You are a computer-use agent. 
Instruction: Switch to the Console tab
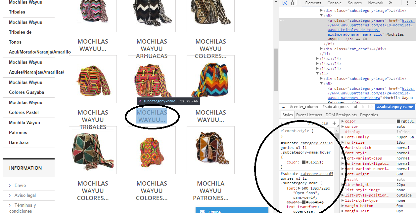coord(334,3)
